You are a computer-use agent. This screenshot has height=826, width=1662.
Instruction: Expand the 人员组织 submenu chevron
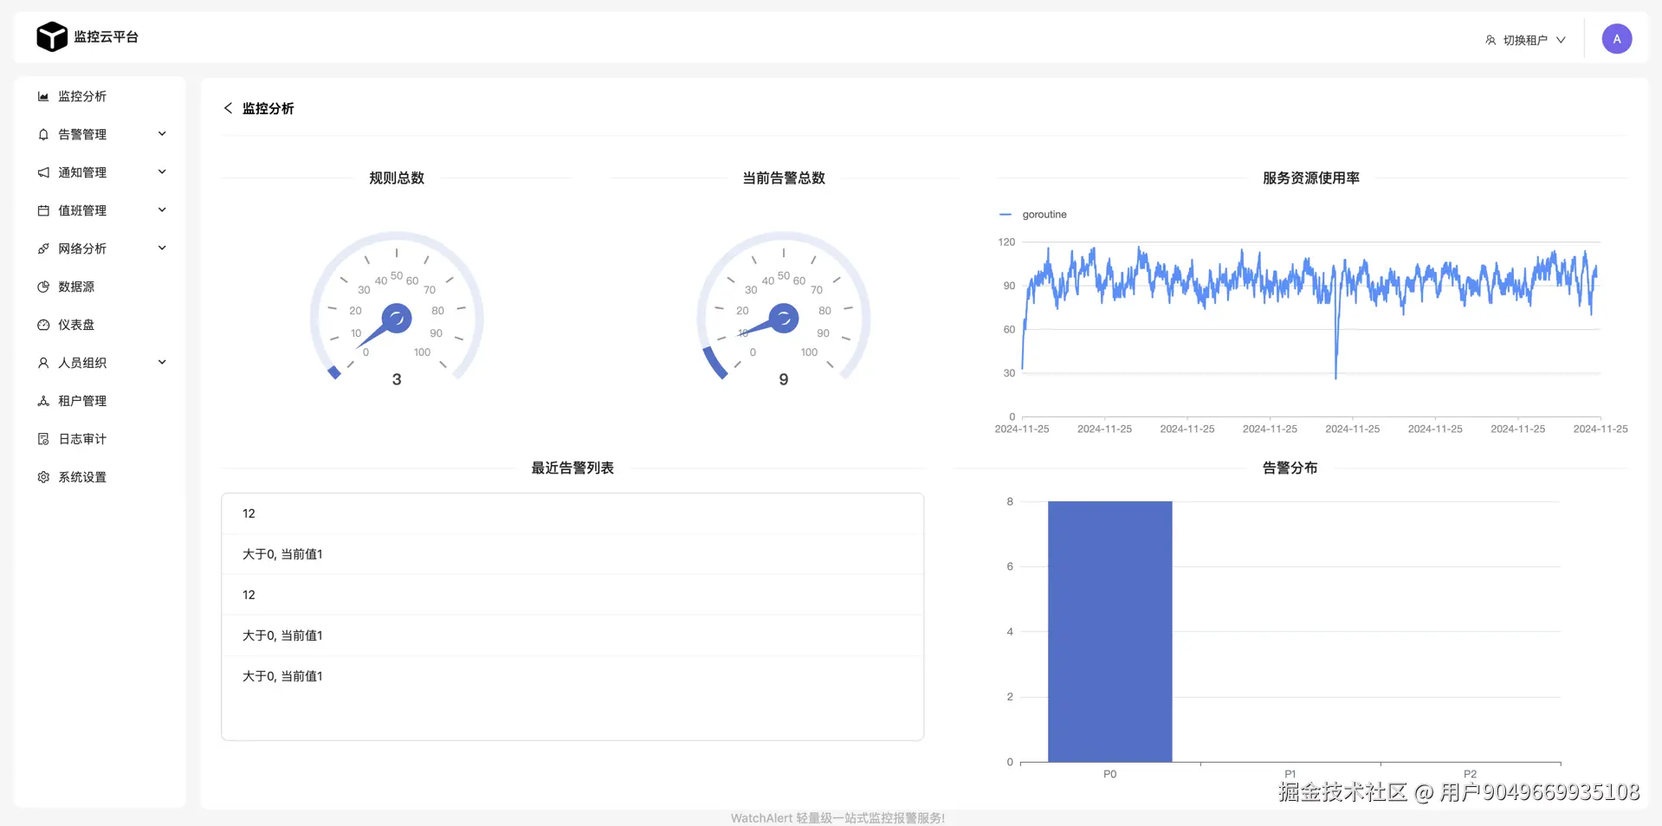coord(162,363)
